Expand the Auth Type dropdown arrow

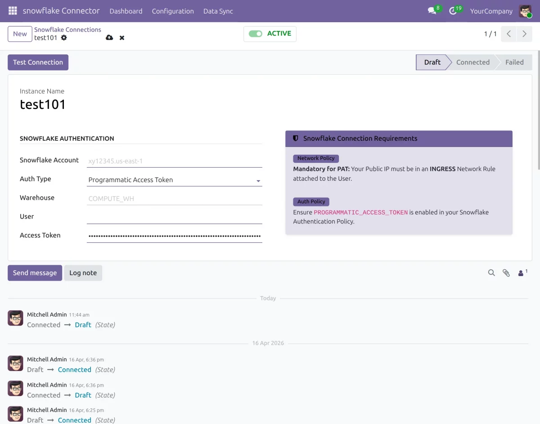pyautogui.click(x=258, y=181)
